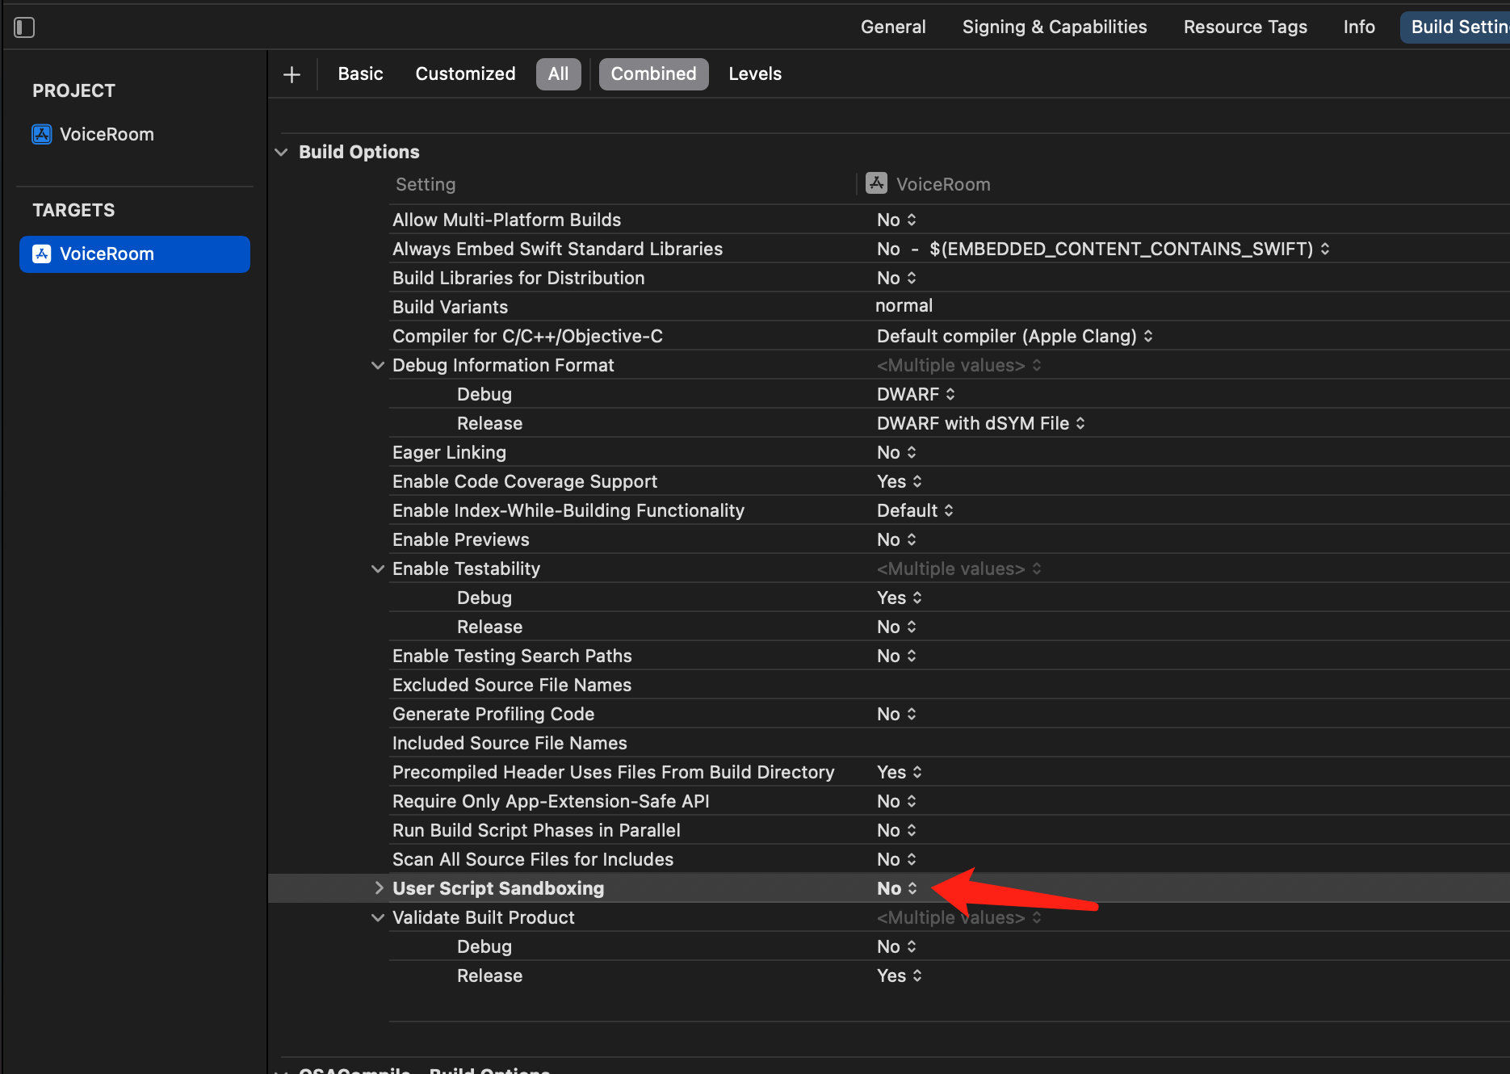
Task: Show Basic build settings
Action: 360,74
